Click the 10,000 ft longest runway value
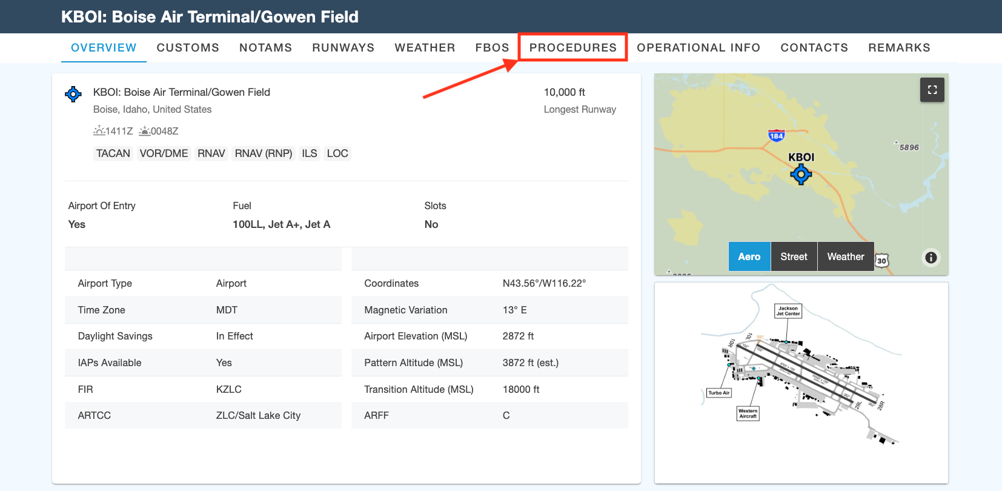Screen dimensions: 1002x491 (565, 92)
